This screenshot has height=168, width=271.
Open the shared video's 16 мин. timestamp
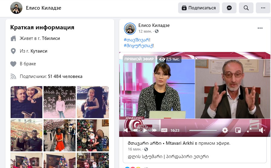click(135, 149)
